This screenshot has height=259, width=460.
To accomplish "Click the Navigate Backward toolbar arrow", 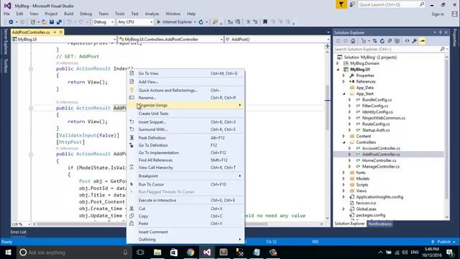I will click(x=11, y=22).
